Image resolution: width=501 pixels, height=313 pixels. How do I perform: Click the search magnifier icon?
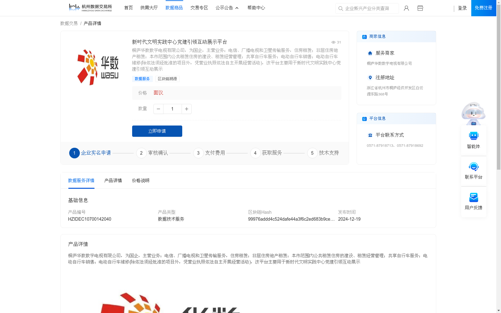pos(341,8)
